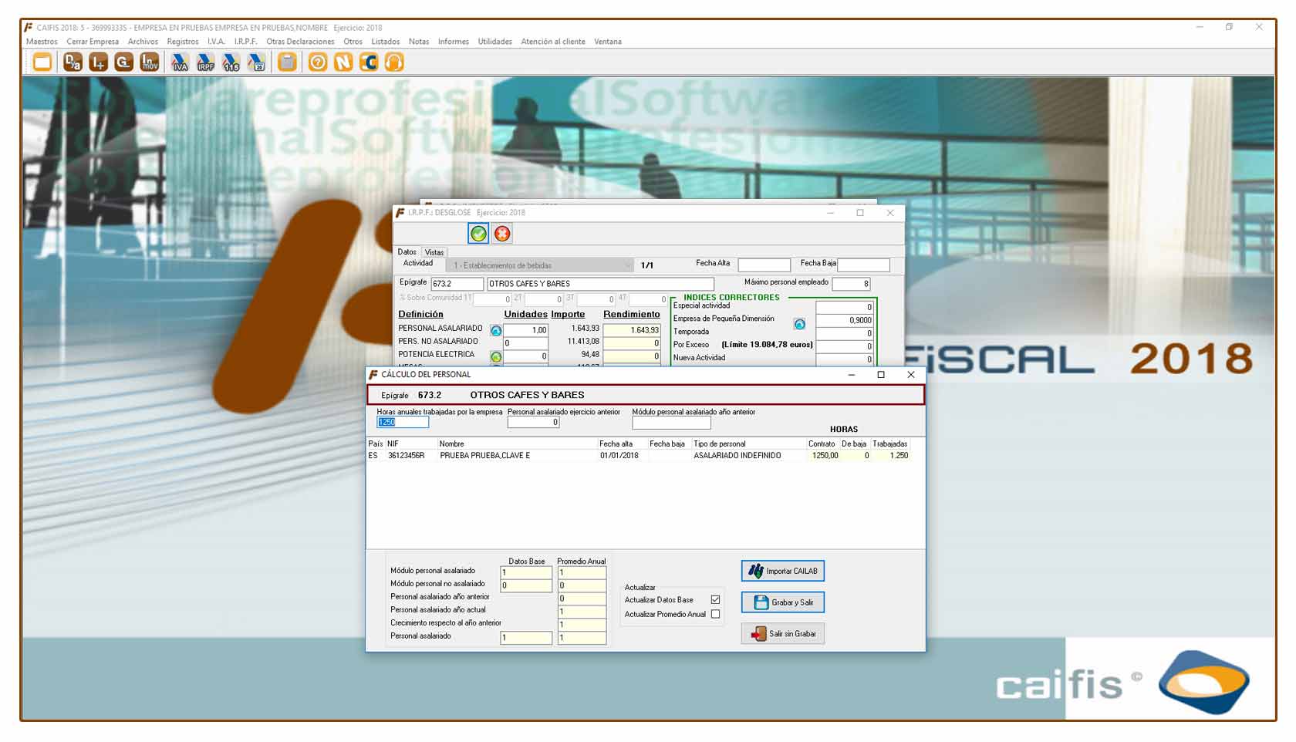Open the Otras Declaraciones menu
Screen dimensions: 1296x742
point(300,42)
